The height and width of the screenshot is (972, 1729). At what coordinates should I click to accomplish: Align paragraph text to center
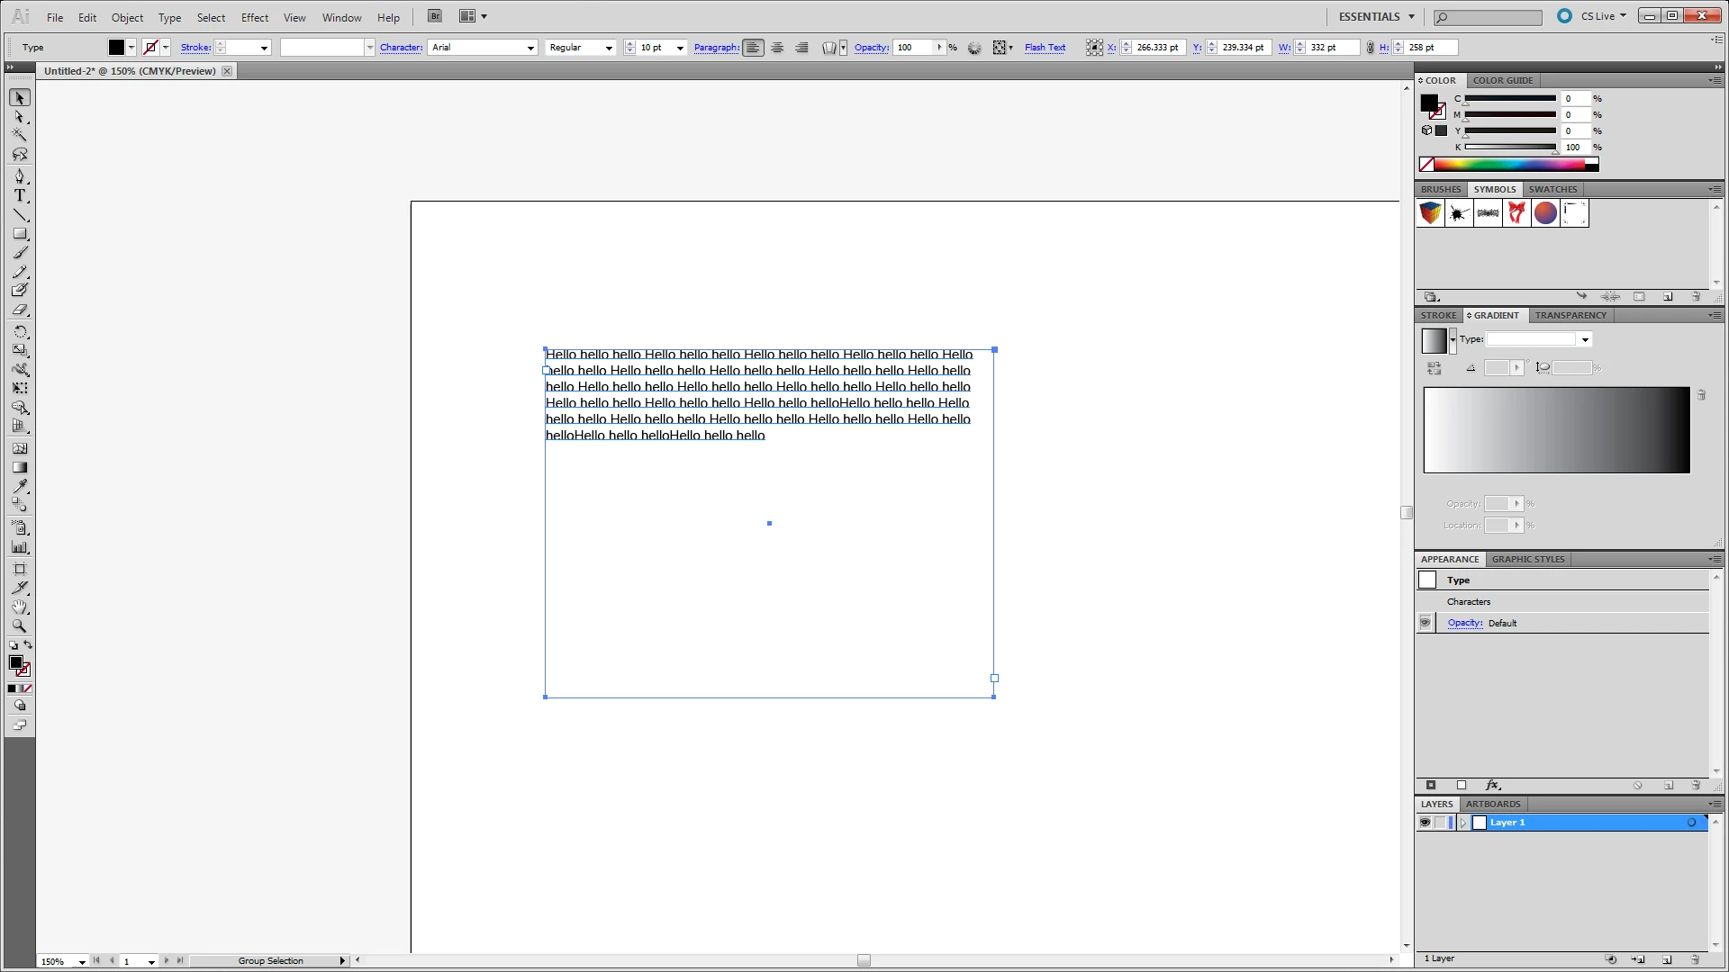pyautogui.click(x=777, y=48)
